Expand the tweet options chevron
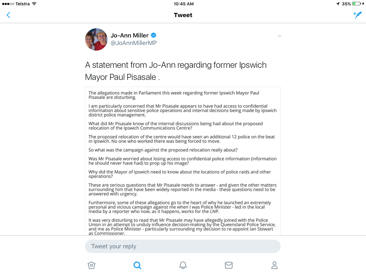The height and width of the screenshot is (274, 366). (x=280, y=36)
